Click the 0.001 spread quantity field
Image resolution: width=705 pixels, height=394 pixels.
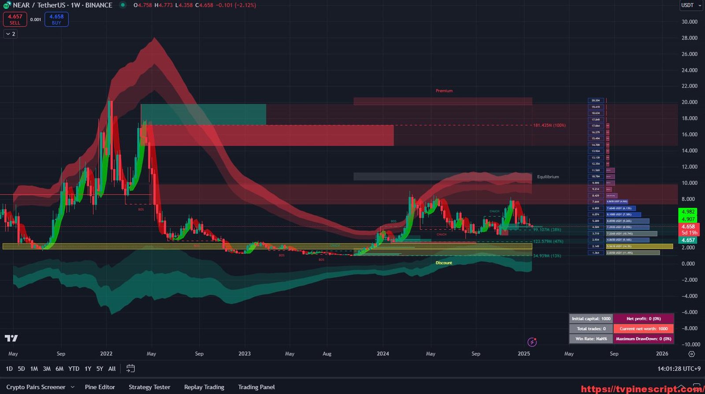36,19
